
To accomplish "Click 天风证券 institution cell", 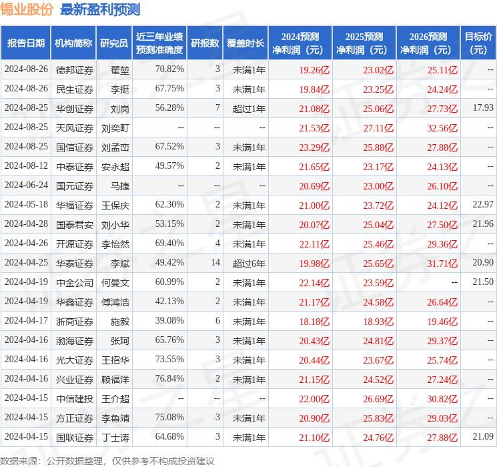I will click(x=75, y=128).
